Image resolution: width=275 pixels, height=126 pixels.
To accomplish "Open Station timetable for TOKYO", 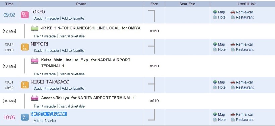I will pyautogui.click(x=46, y=18).
